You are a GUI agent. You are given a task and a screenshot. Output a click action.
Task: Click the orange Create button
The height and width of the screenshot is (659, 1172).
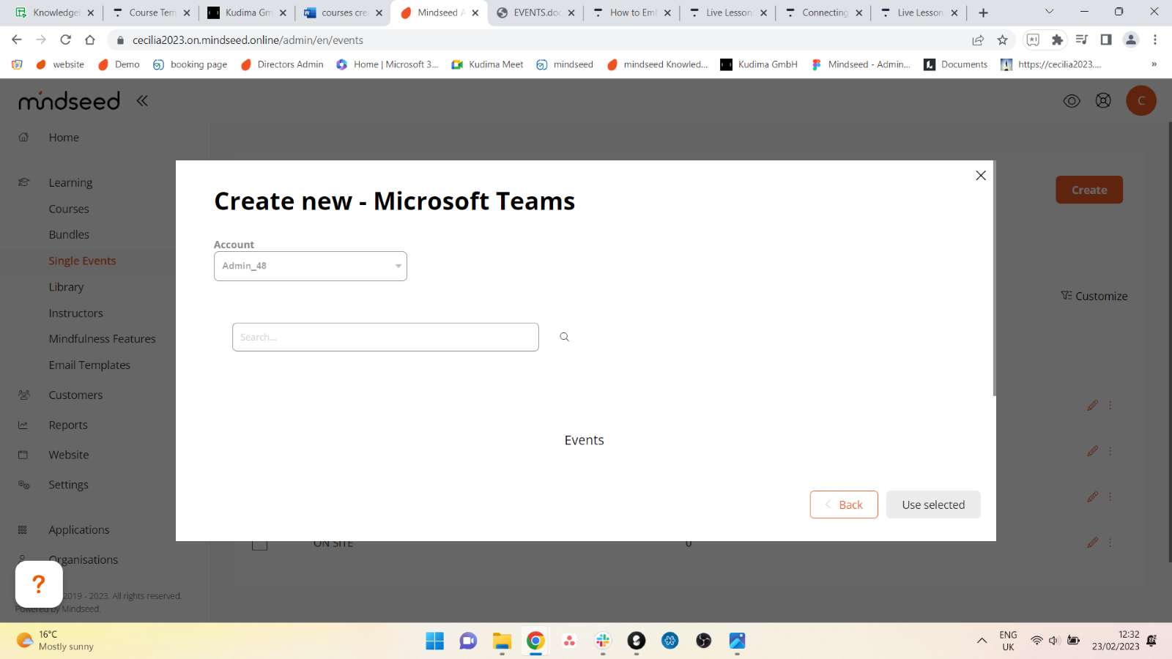[1089, 190]
